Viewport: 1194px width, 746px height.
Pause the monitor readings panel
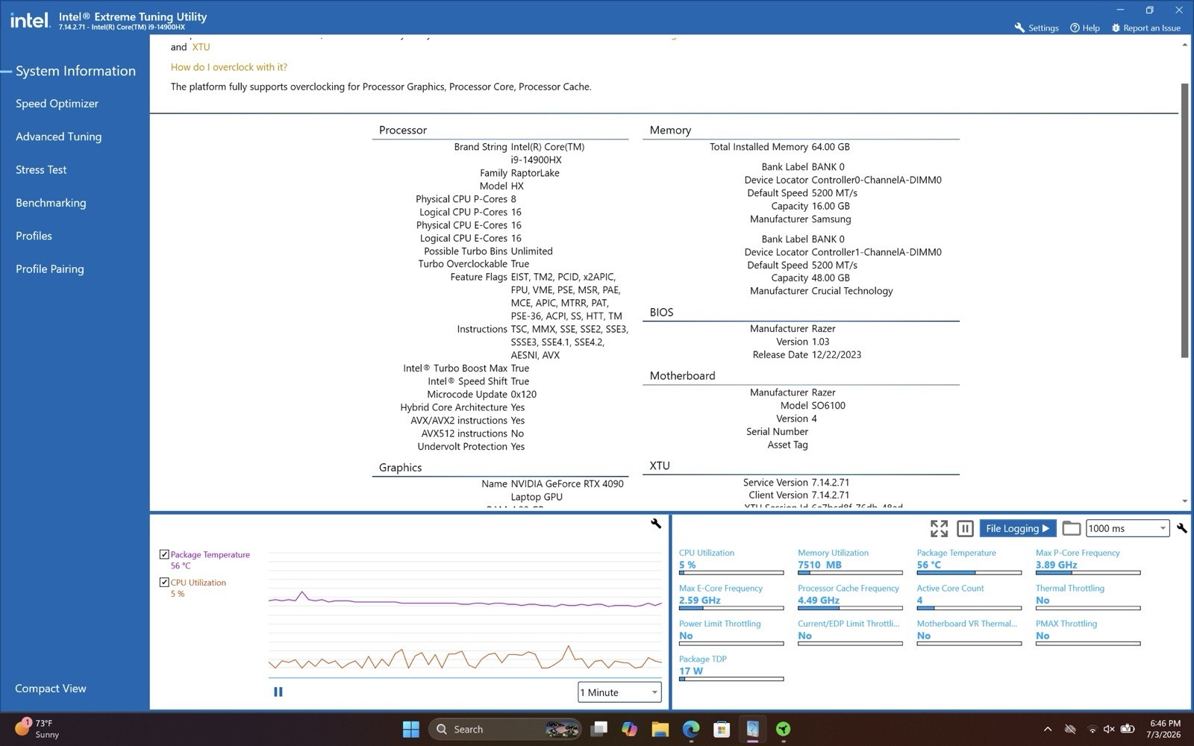click(965, 529)
